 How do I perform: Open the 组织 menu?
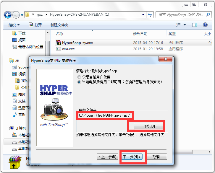[14, 25]
